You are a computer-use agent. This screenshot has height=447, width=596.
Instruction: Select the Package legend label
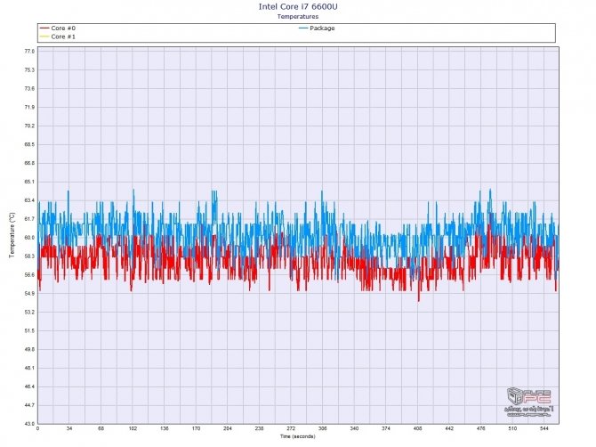point(322,28)
